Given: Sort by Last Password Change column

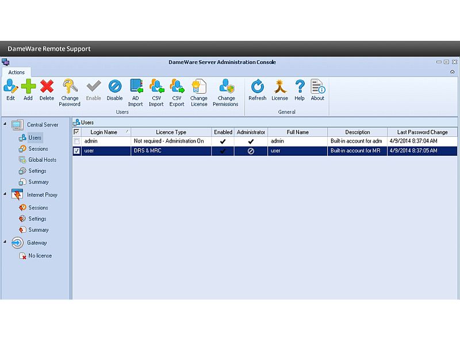Looking at the screenshot, I should click(x=423, y=132).
